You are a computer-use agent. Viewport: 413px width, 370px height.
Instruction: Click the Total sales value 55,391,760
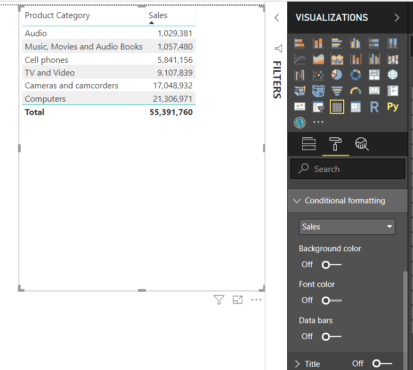[x=171, y=112]
